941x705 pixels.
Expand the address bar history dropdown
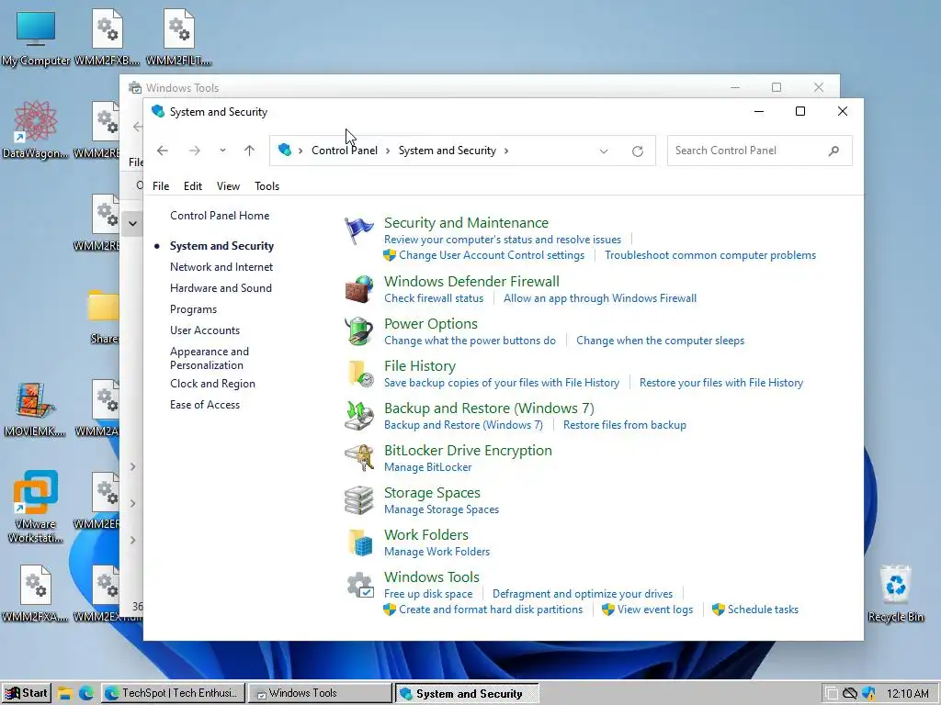(x=604, y=151)
